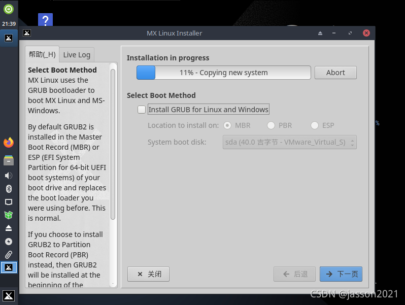405x305 pixels.
Task: Click the keep-above triangle in title bar
Action: point(320,33)
